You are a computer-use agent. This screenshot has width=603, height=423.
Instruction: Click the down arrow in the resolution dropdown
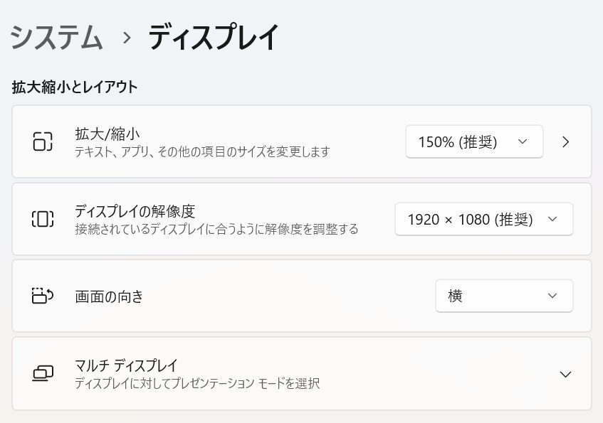point(552,219)
